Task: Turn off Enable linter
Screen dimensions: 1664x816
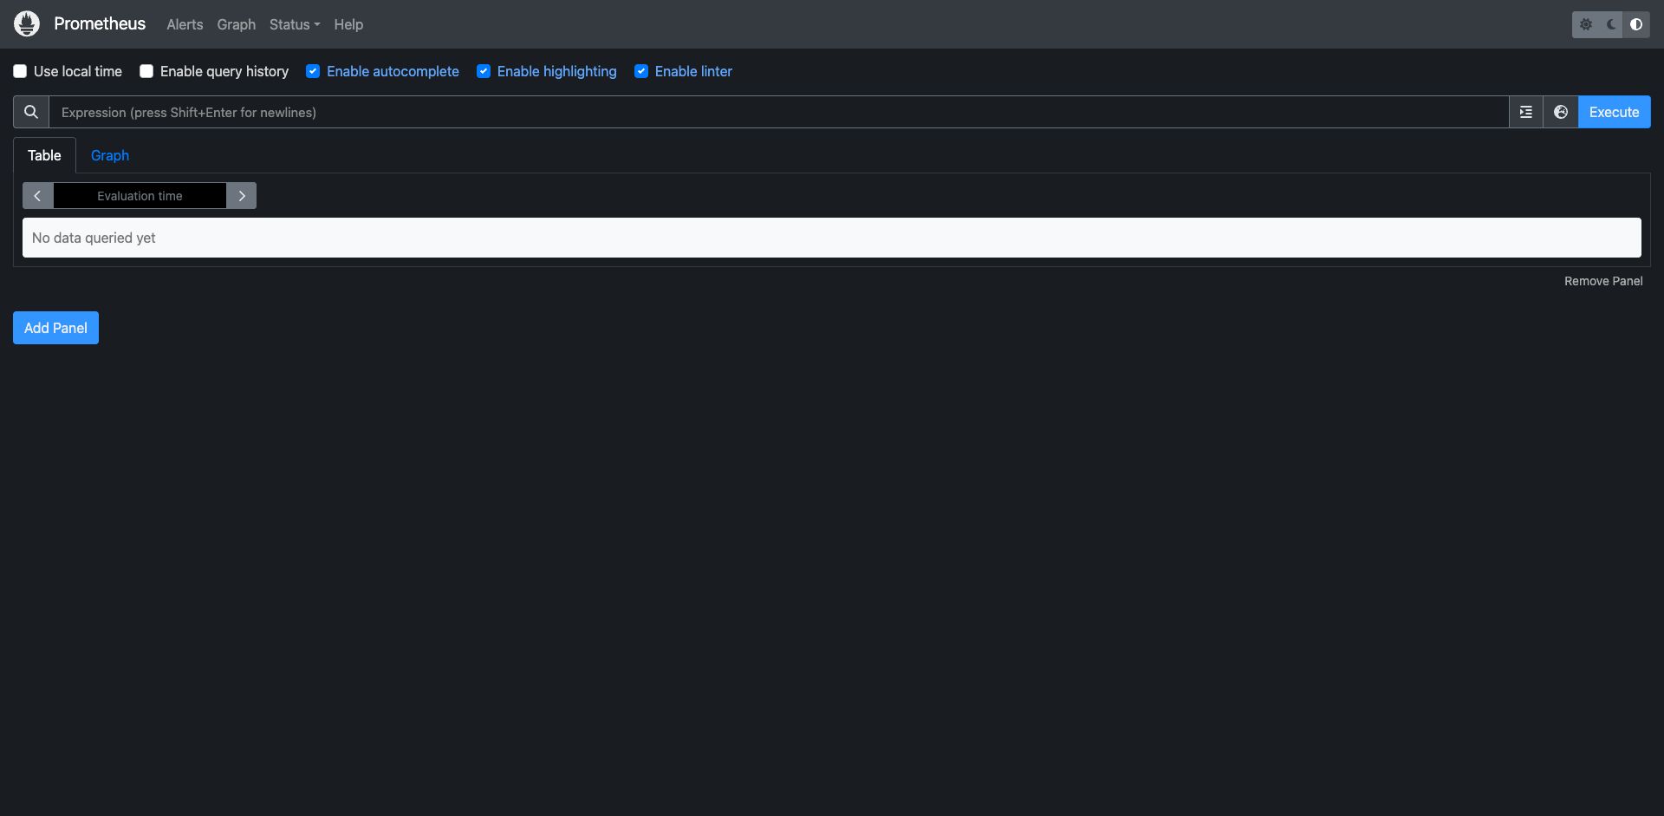Action: tap(641, 71)
